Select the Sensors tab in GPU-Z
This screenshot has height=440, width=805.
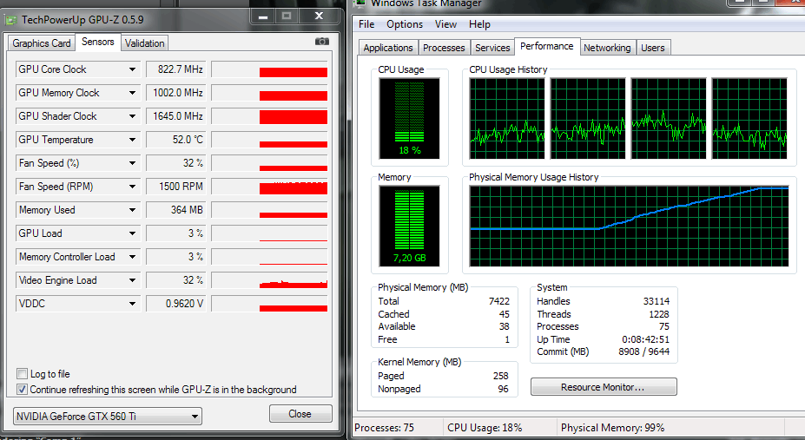[x=97, y=42]
